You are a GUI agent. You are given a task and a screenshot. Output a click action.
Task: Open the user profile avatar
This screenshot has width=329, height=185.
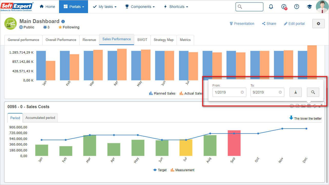click(322, 7)
